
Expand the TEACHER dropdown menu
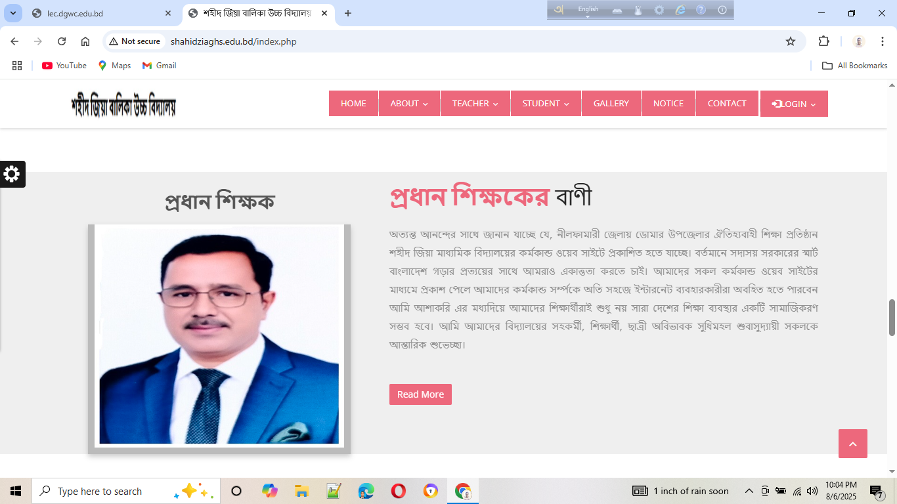tap(475, 104)
